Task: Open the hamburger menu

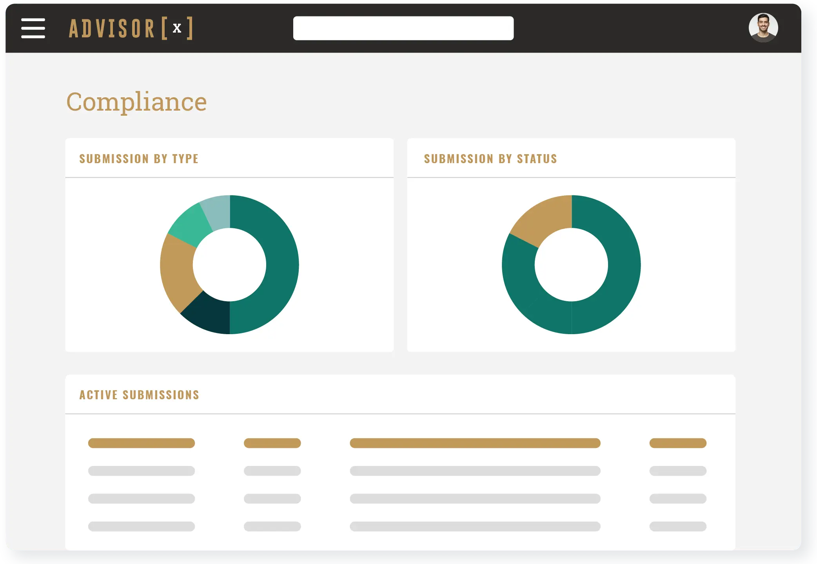Action: click(x=33, y=28)
